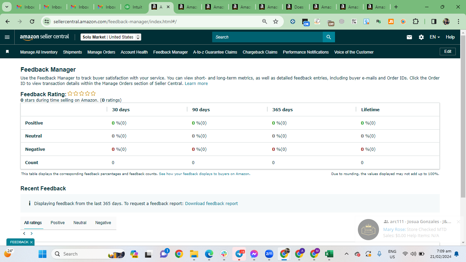This screenshot has width=466, height=262.
Task: Open Manage Orders from the nav bar
Action: [x=101, y=52]
